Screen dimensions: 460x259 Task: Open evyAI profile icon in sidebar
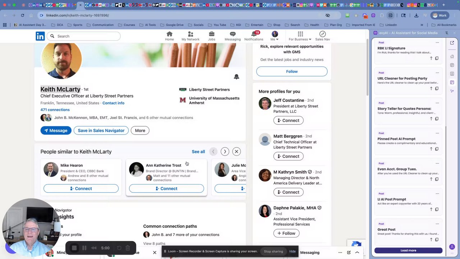click(x=452, y=247)
